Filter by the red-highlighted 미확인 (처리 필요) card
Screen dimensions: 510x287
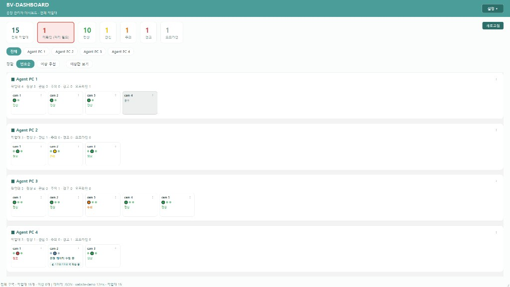tap(56, 32)
